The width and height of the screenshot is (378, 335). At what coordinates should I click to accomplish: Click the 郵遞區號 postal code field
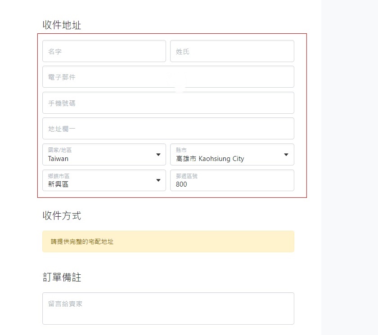coord(232,180)
